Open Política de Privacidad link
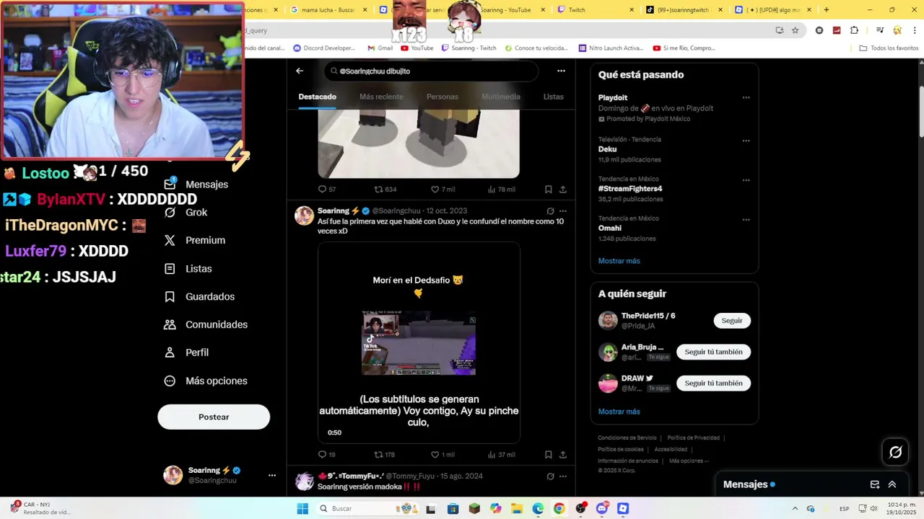Screen dimensions: 924x519 [693, 438]
